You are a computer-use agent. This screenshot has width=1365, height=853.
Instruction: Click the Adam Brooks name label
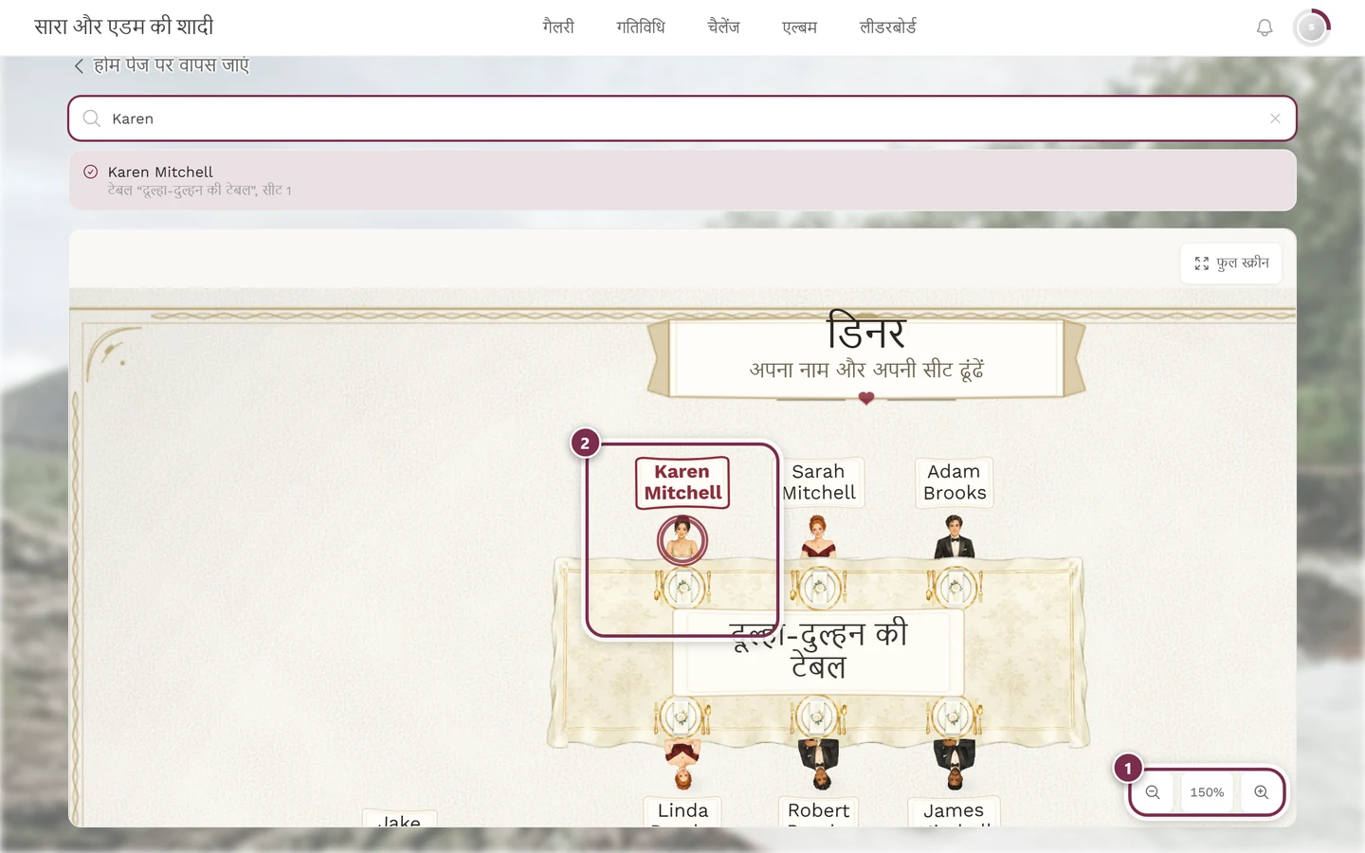tap(955, 482)
